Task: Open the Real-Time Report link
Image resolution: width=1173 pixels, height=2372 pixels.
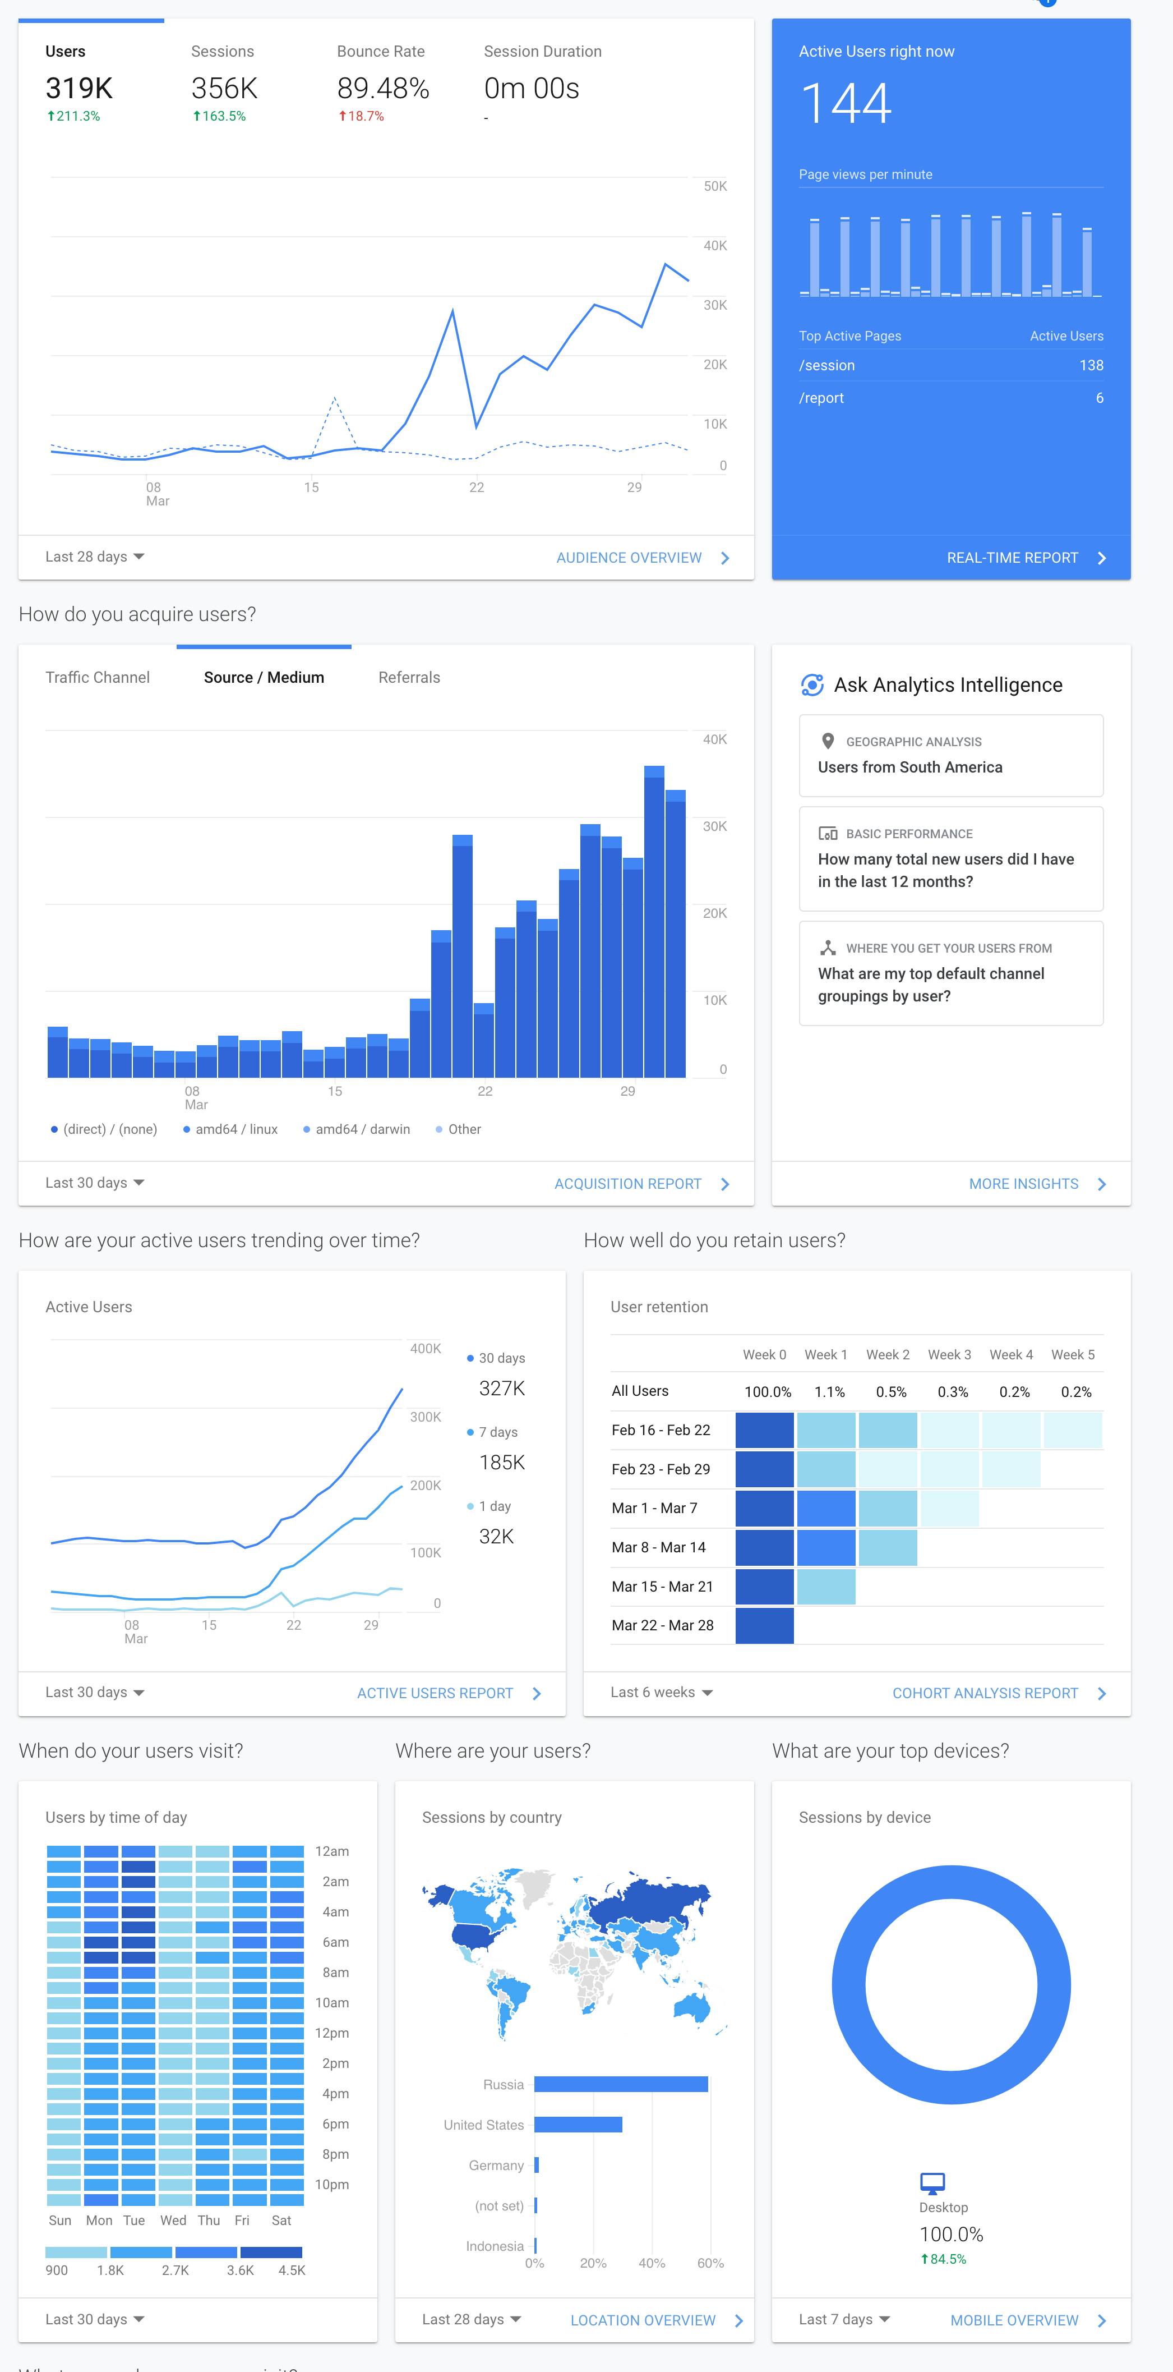Action: [x=1012, y=558]
